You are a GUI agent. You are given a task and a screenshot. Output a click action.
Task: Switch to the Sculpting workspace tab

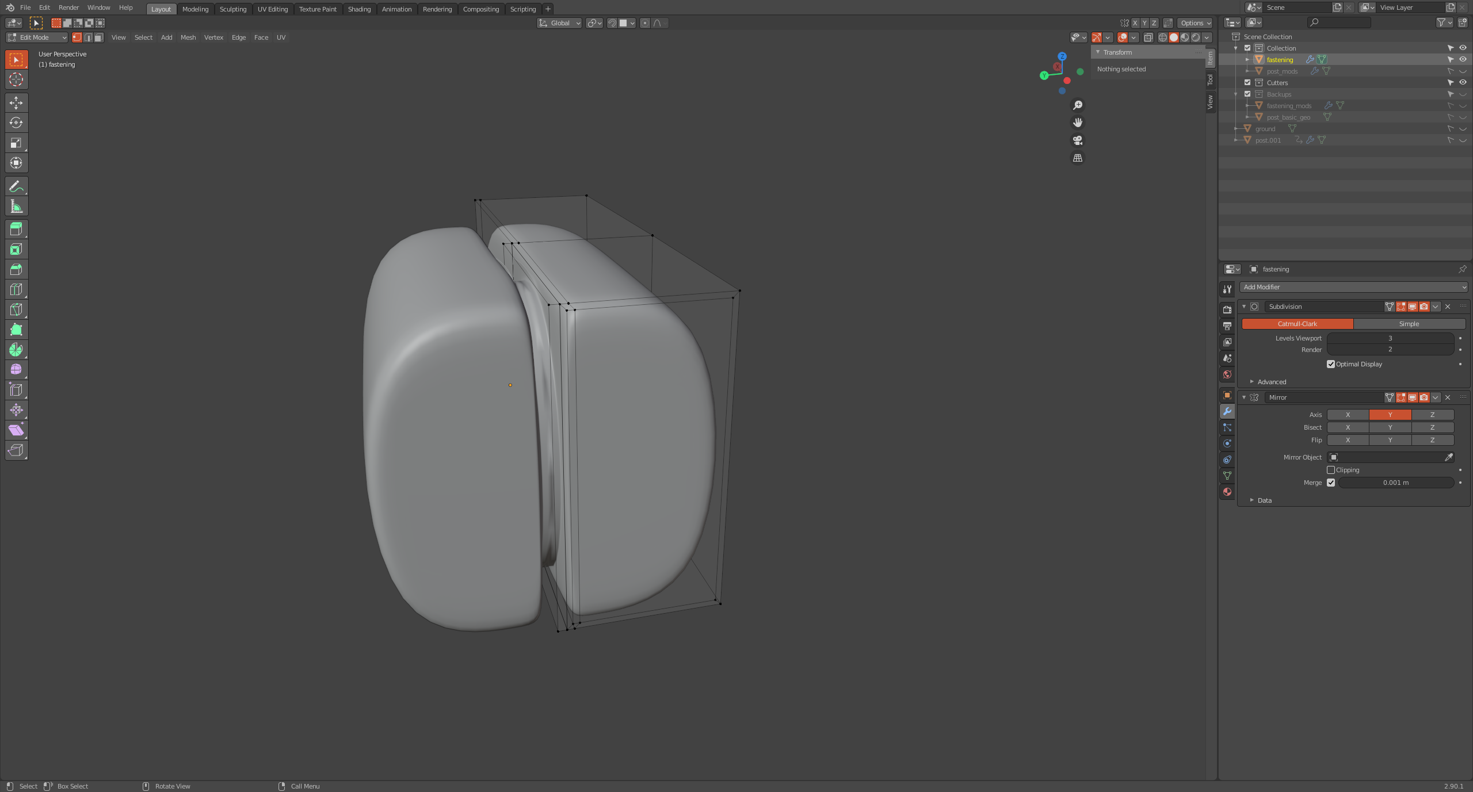click(233, 9)
